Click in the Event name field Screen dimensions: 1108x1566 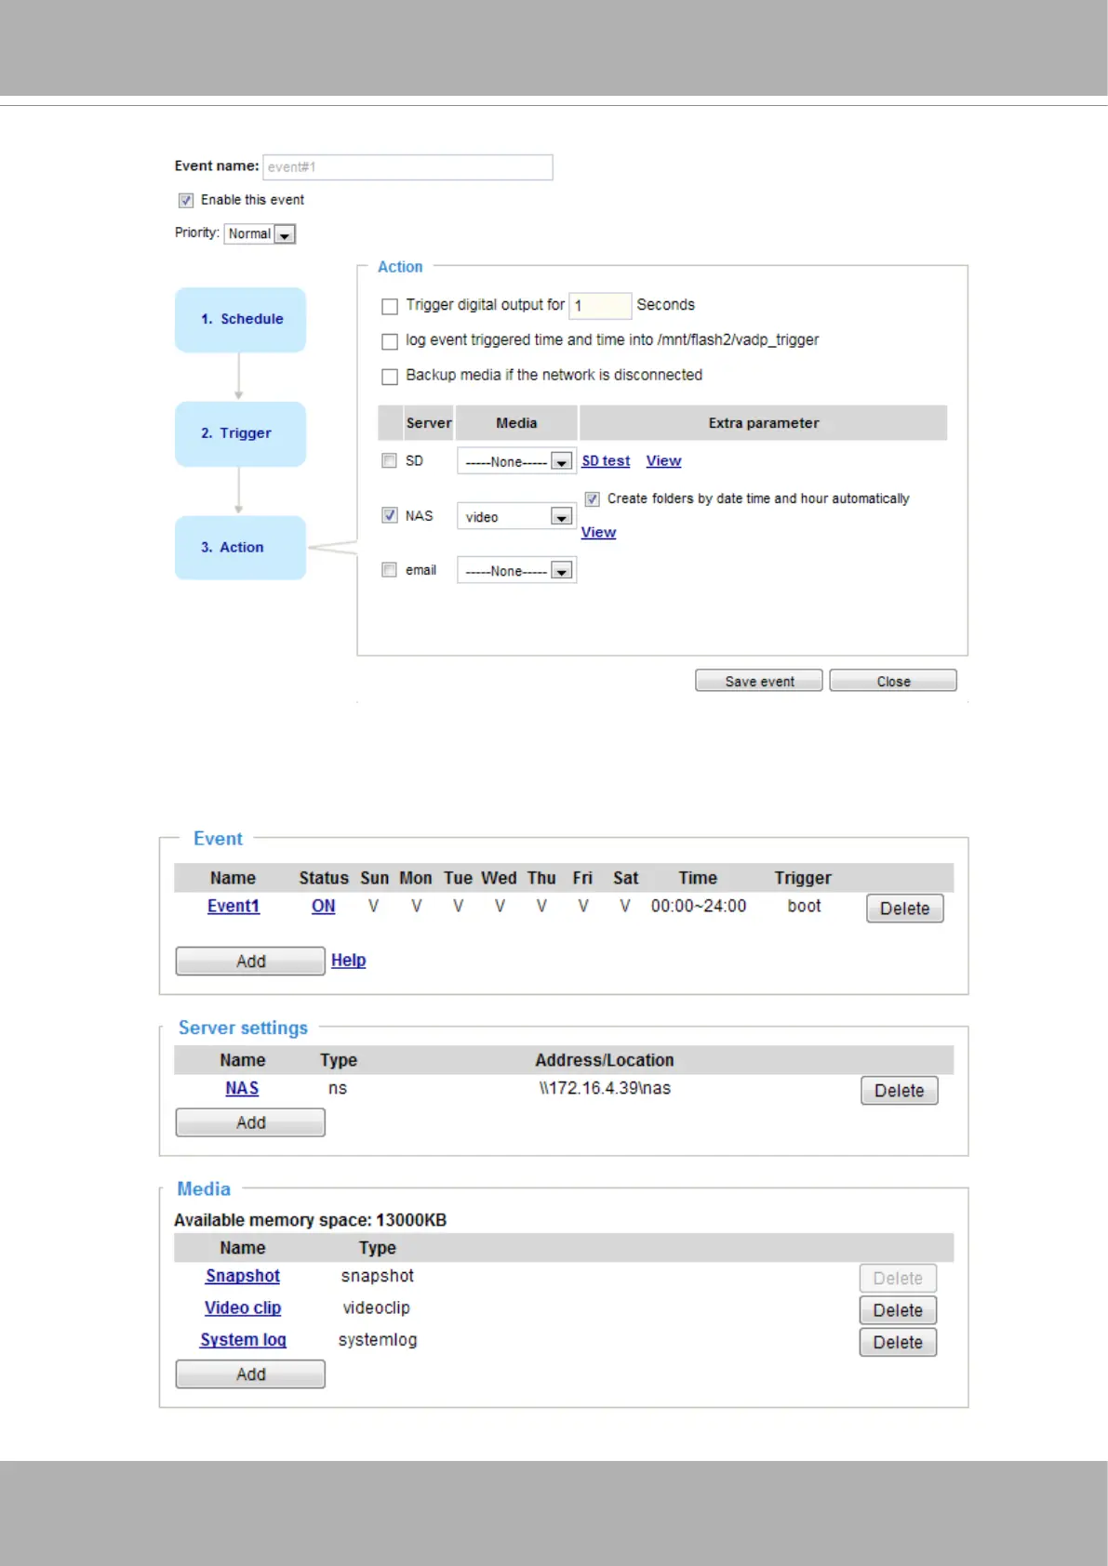click(x=407, y=167)
